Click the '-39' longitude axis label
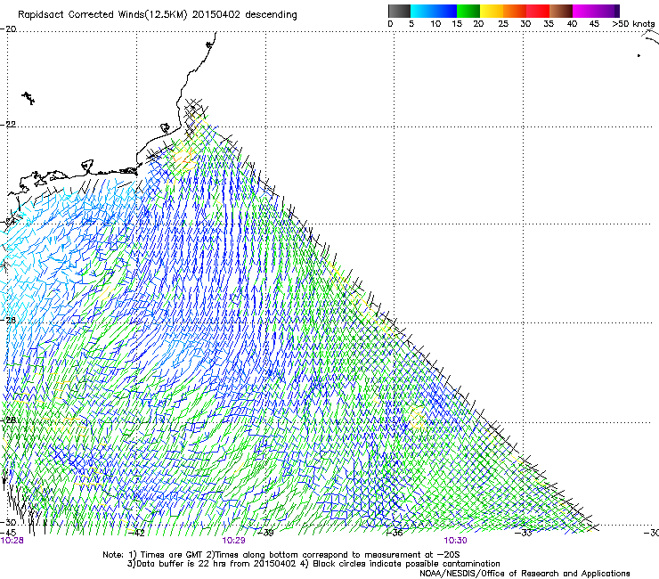Screen dimensions: 659x579 [x=265, y=533]
